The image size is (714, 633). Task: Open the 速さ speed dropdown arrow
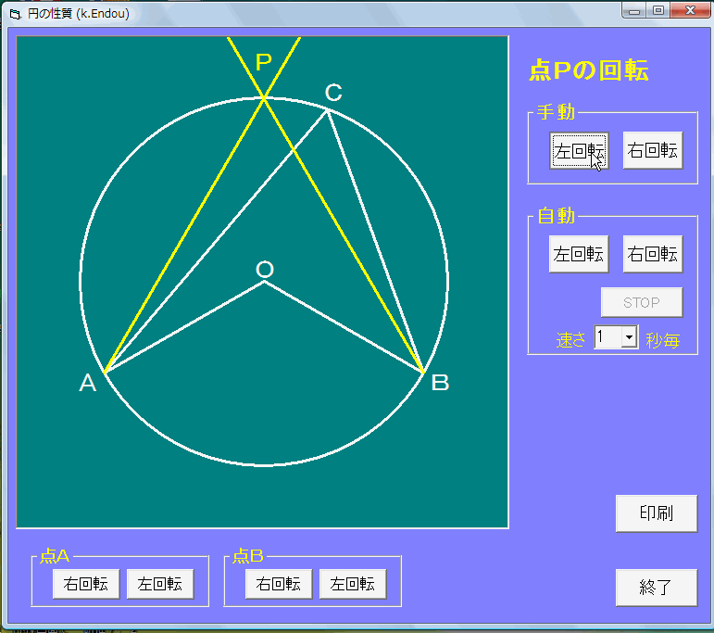point(630,337)
